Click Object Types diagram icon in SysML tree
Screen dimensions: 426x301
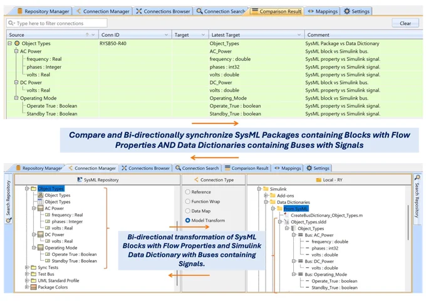pyautogui.click(x=41, y=195)
